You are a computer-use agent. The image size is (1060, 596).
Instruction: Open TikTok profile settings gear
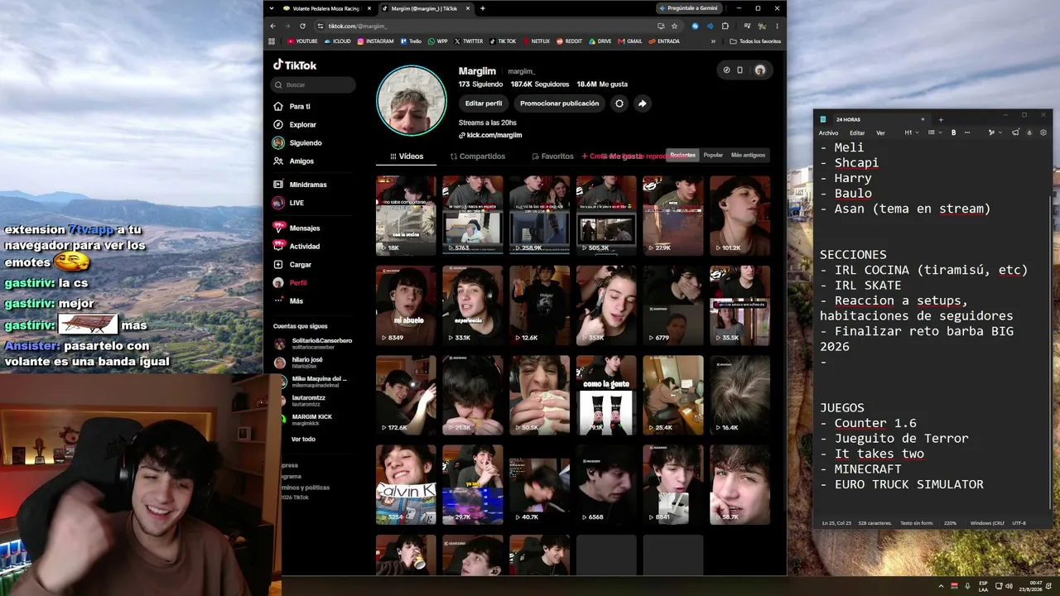click(x=619, y=103)
